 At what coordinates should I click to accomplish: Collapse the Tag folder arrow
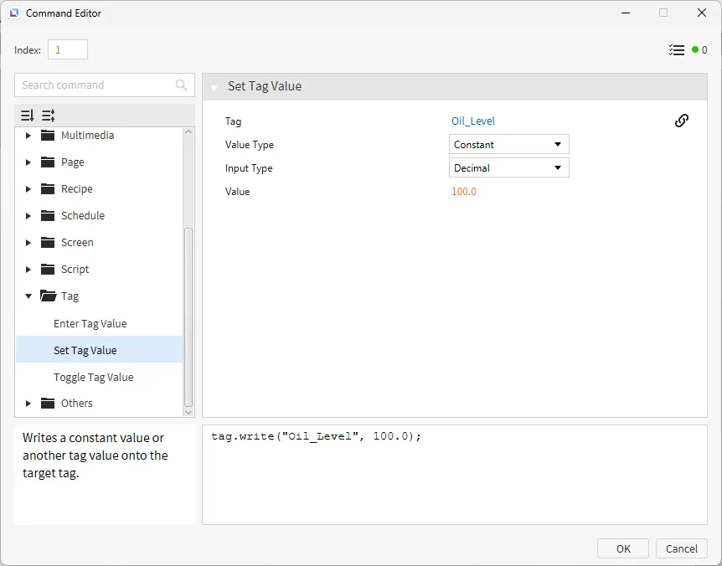28,296
